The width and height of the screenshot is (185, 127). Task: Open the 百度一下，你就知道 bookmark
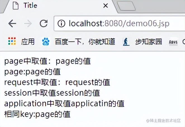[85, 42]
